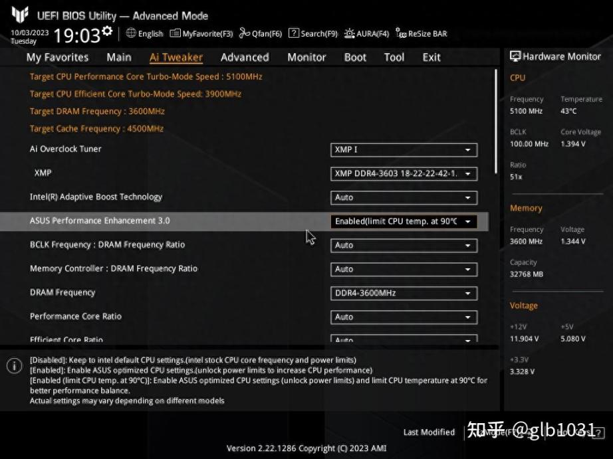Select the Ai Overclock Tuner label
This screenshot has height=459, width=613.
pos(65,149)
